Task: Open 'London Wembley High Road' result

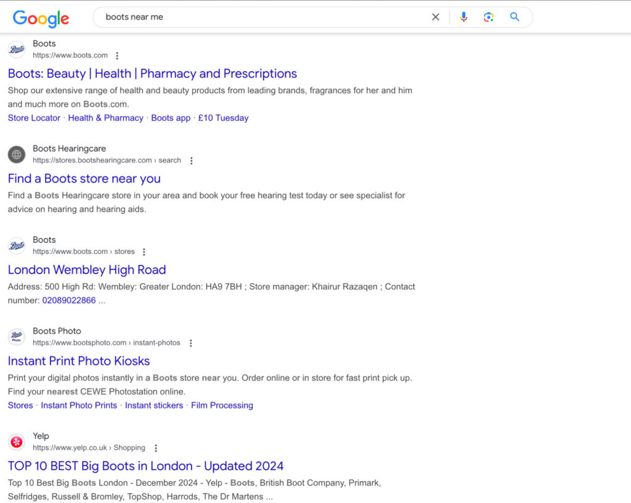Action: tap(86, 270)
